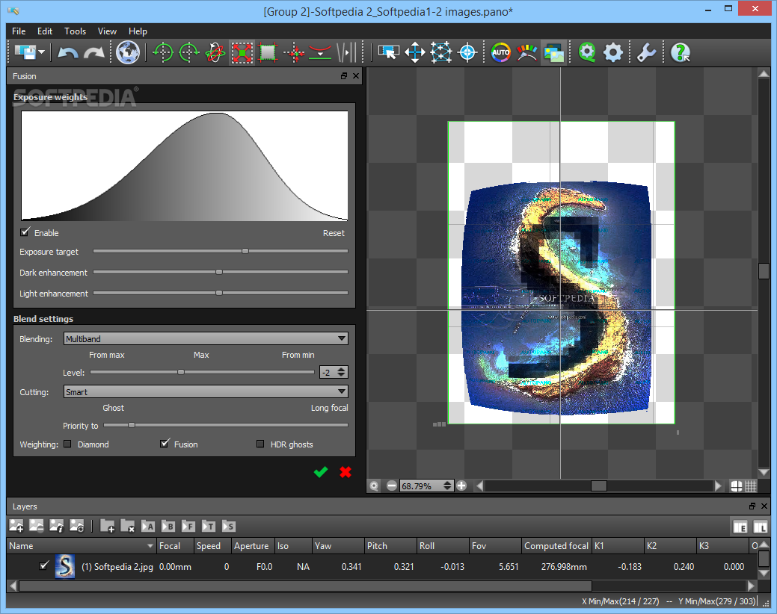Viewport: 777px width, 614px height.
Task: Click the new layer folder icon
Action: pyautogui.click(x=108, y=526)
